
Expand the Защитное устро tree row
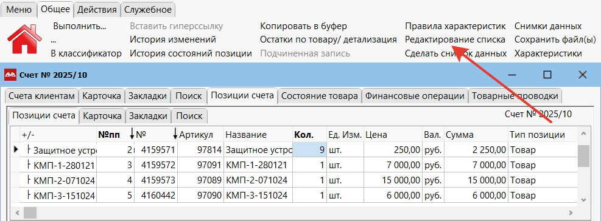click(x=29, y=150)
